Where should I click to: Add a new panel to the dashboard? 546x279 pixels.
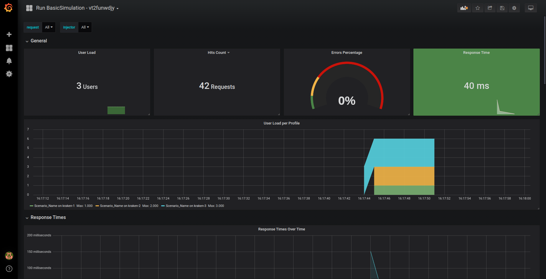tap(464, 8)
